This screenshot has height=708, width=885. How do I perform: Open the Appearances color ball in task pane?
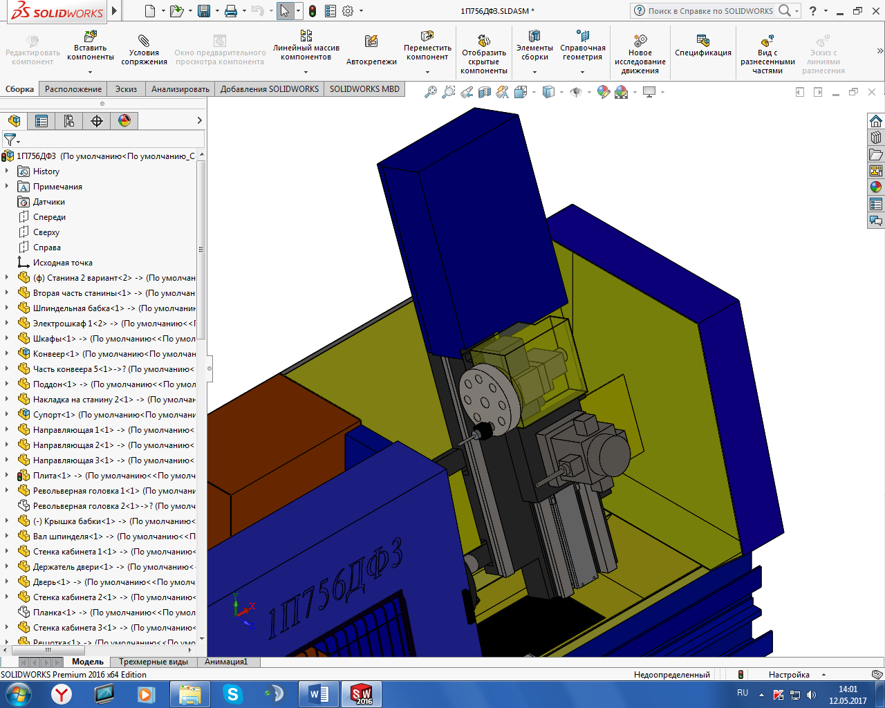click(x=876, y=187)
